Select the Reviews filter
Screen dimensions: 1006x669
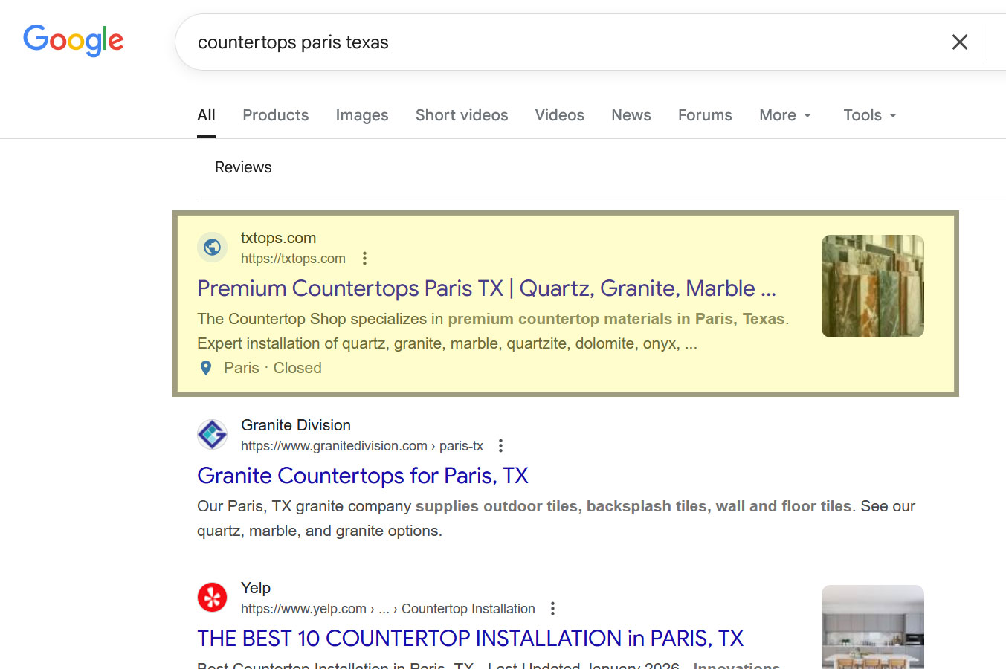point(243,167)
